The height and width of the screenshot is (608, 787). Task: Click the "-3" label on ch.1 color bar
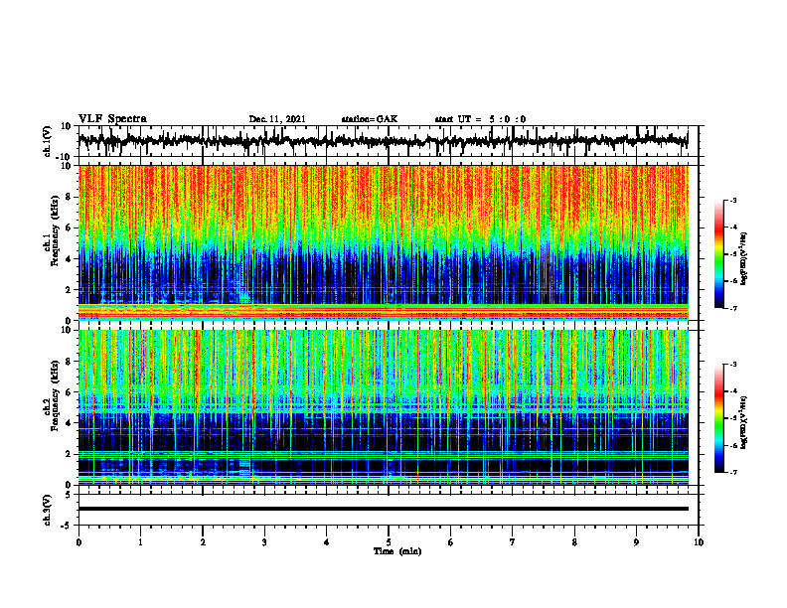(733, 200)
